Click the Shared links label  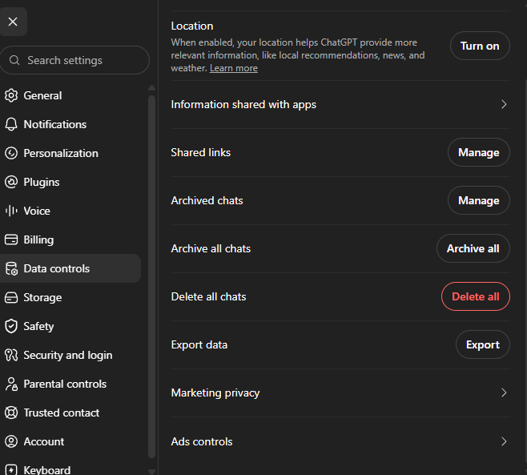click(x=201, y=152)
